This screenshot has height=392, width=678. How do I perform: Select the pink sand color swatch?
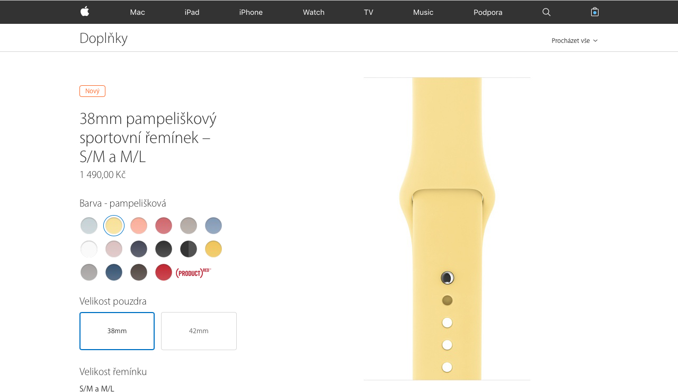tap(114, 249)
